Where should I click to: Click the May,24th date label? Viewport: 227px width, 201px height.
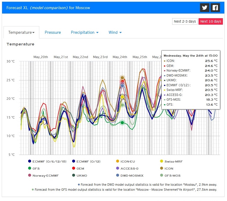[120, 57]
